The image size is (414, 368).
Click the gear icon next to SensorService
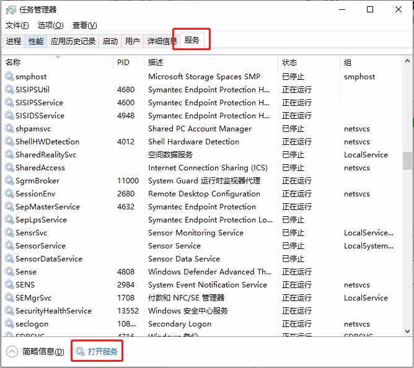pos(9,246)
